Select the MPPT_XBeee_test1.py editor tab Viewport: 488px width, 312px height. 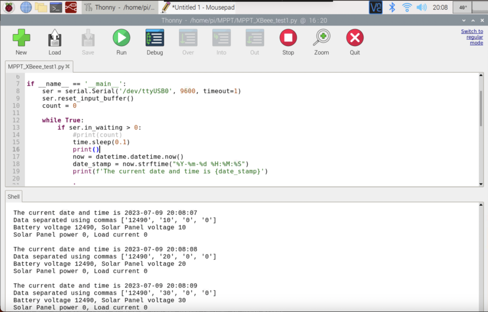coord(36,67)
